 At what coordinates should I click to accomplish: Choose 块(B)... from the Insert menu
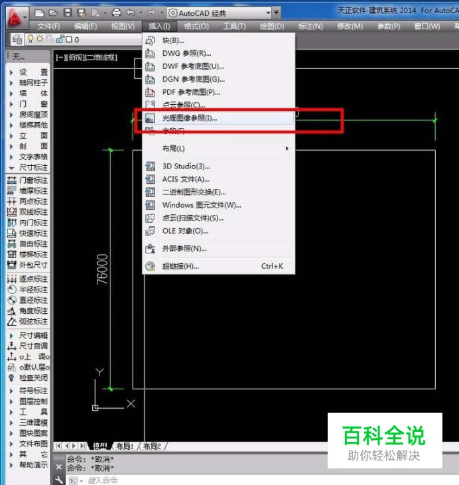[x=219, y=40]
